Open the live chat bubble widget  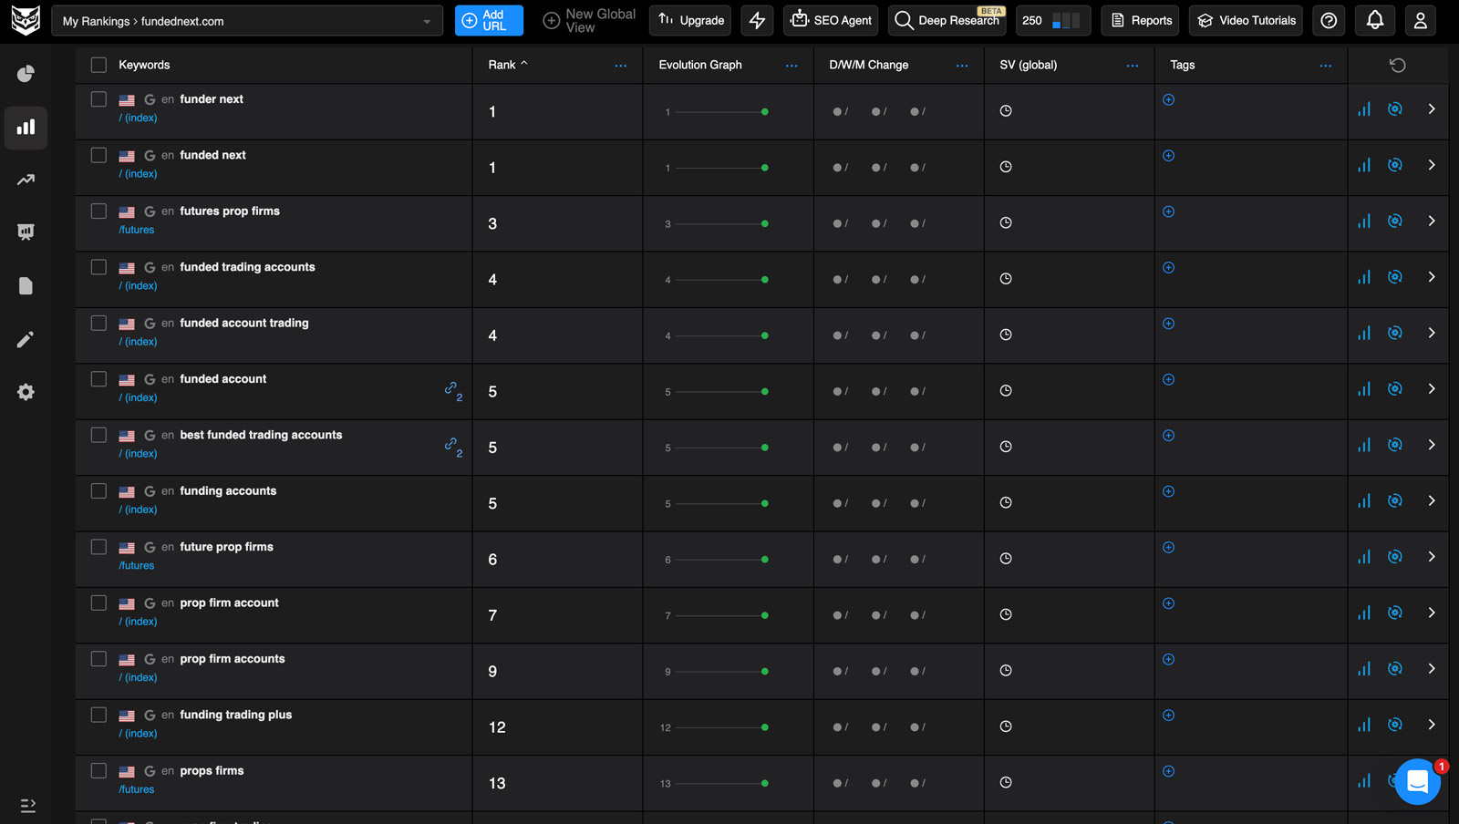tap(1417, 781)
